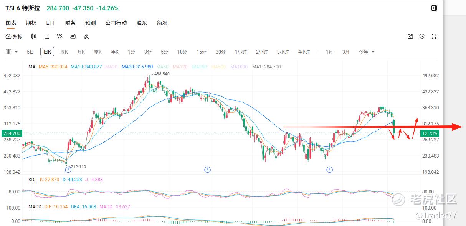Enable the MA1000 moving average line

(x=240, y=67)
